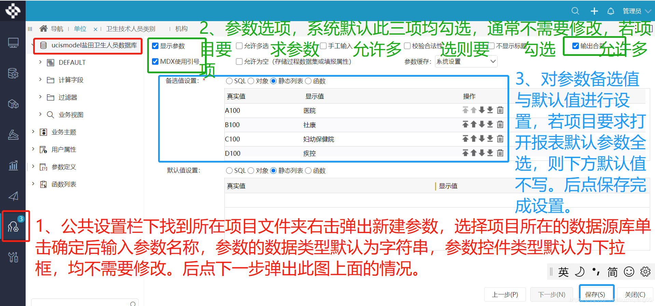Screen dimensions: 655x306
Task: Switch IME language with 英 button
Action: click(563, 272)
